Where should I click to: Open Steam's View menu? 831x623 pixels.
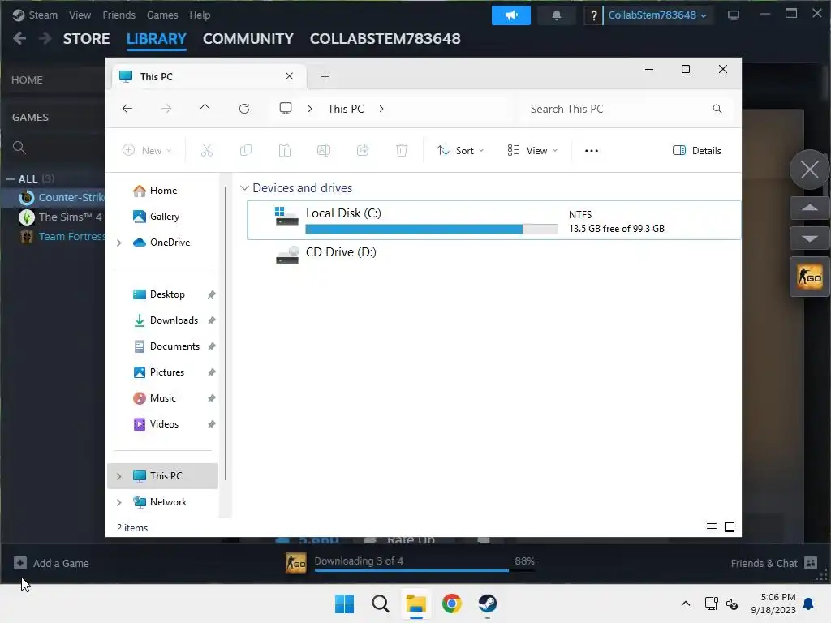(80, 15)
